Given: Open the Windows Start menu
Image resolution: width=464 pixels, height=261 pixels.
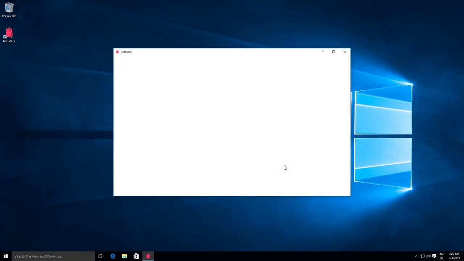Looking at the screenshot, I should (x=6, y=256).
